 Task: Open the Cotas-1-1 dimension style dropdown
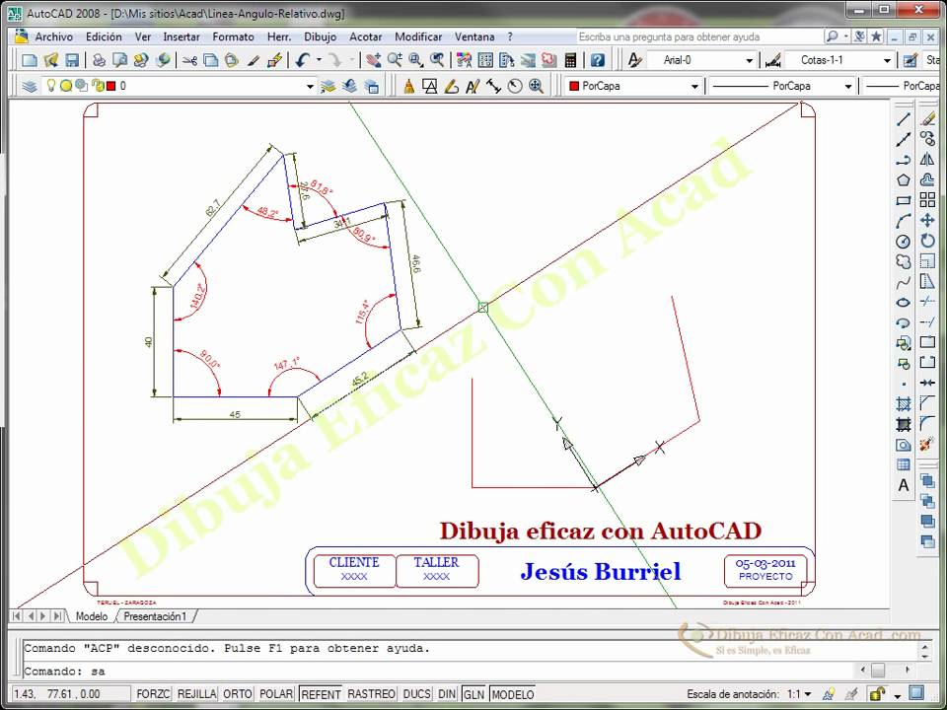point(887,60)
